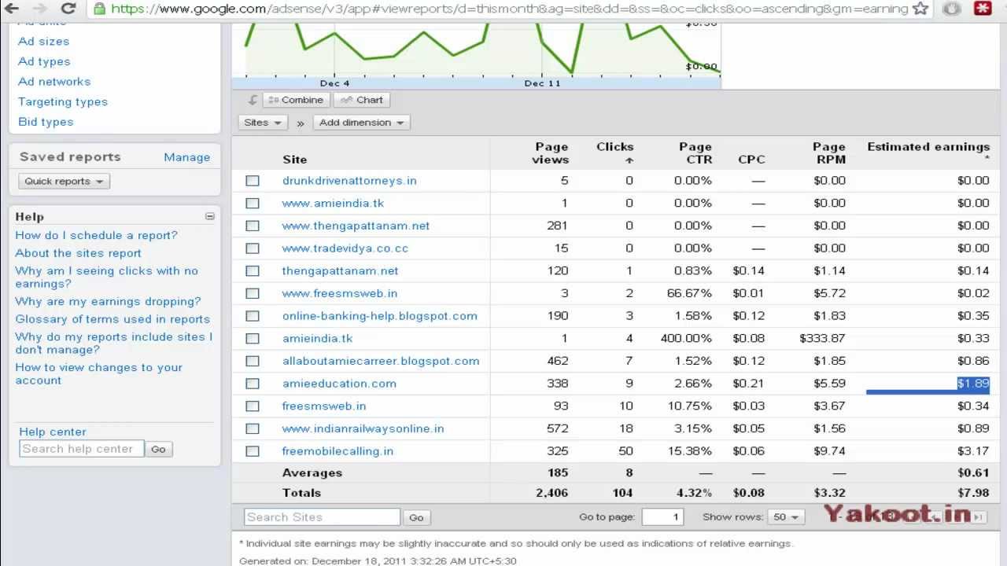The height and width of the screenshot is (566, 1007).
Task: Open the Add dimension dropdown
Action: click(361, 123)
